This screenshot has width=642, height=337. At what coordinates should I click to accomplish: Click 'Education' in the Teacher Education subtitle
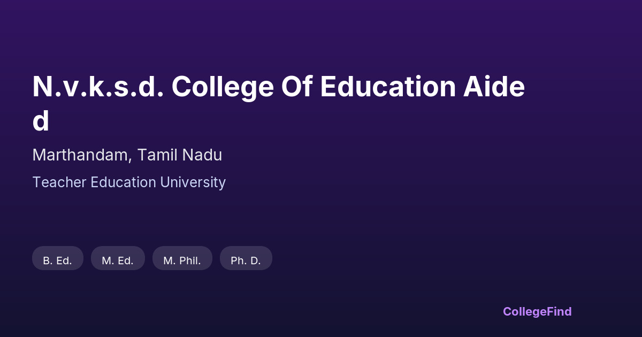pyautogui.click(x=123, y=182)
